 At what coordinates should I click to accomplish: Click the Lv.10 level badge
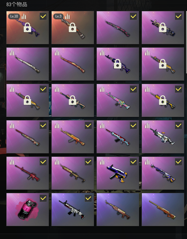[x=14, y=16]
